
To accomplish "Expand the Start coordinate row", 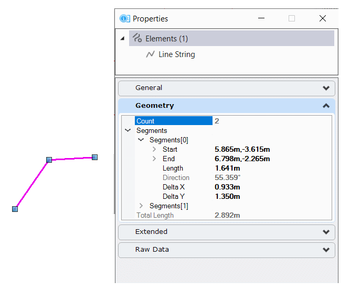I will pos(154,149).
